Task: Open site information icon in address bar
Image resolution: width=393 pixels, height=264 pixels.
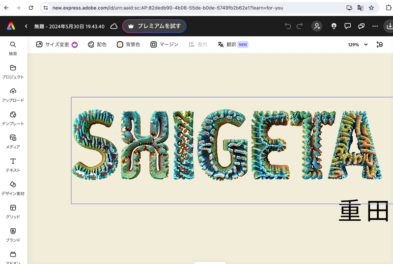Action: [x=46, y=8]
